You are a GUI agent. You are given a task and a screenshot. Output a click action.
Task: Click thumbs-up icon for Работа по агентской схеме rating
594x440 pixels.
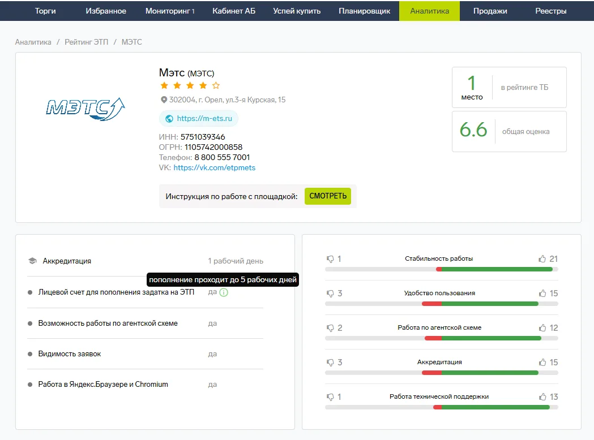pyautogui.click(x=542, y=327)
